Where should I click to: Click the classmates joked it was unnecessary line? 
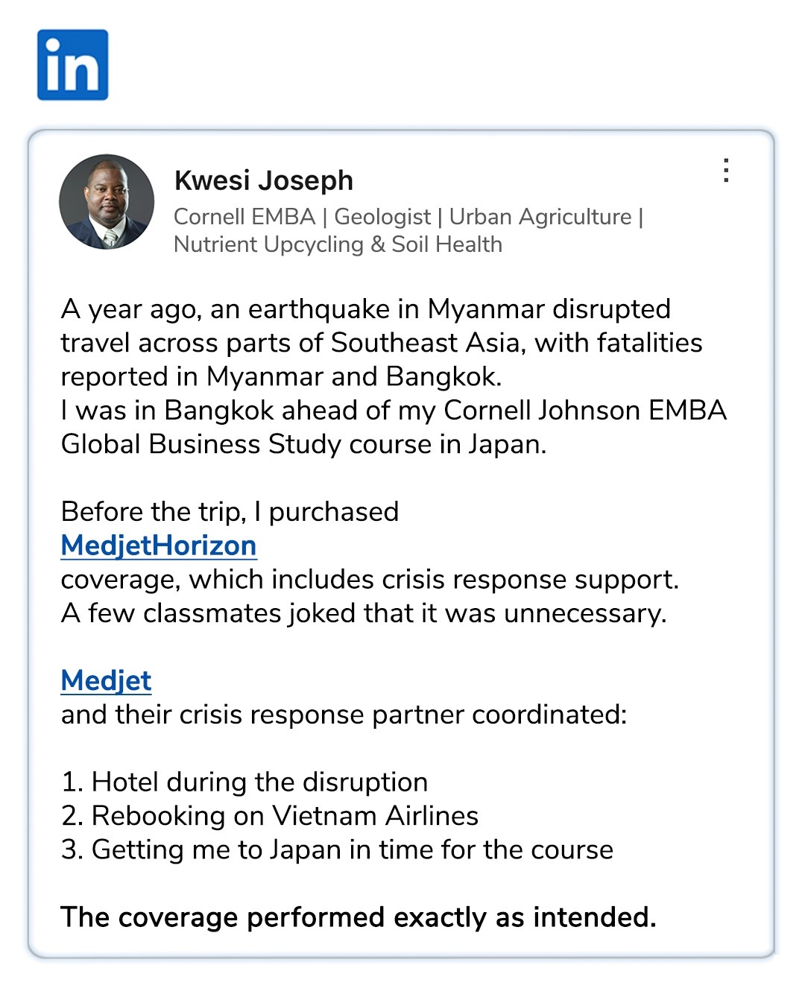click(x=364, y=613)
